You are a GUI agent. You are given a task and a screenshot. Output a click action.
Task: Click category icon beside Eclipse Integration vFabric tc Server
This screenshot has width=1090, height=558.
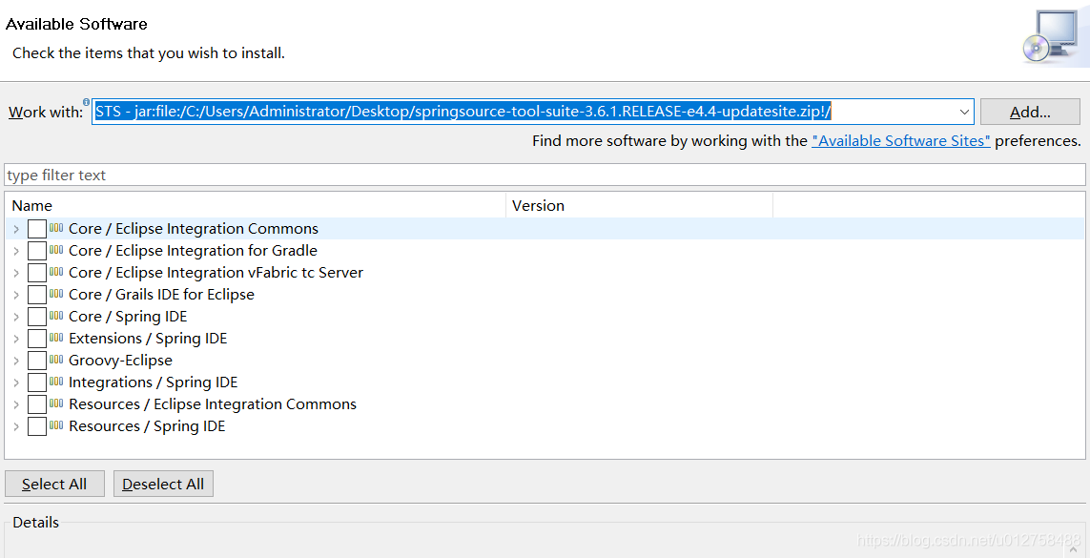pos(56,272)
